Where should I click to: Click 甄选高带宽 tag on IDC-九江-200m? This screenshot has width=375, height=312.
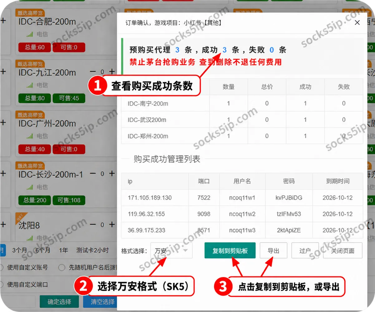[30, 64]
